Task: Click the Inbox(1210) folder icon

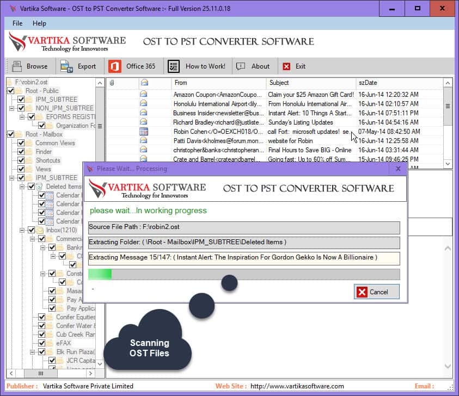Action: click(x=40, y=230)
